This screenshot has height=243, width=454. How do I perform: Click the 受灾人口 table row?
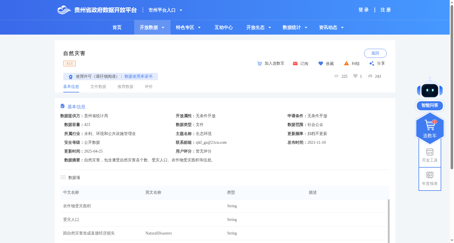tap(224, 220)
